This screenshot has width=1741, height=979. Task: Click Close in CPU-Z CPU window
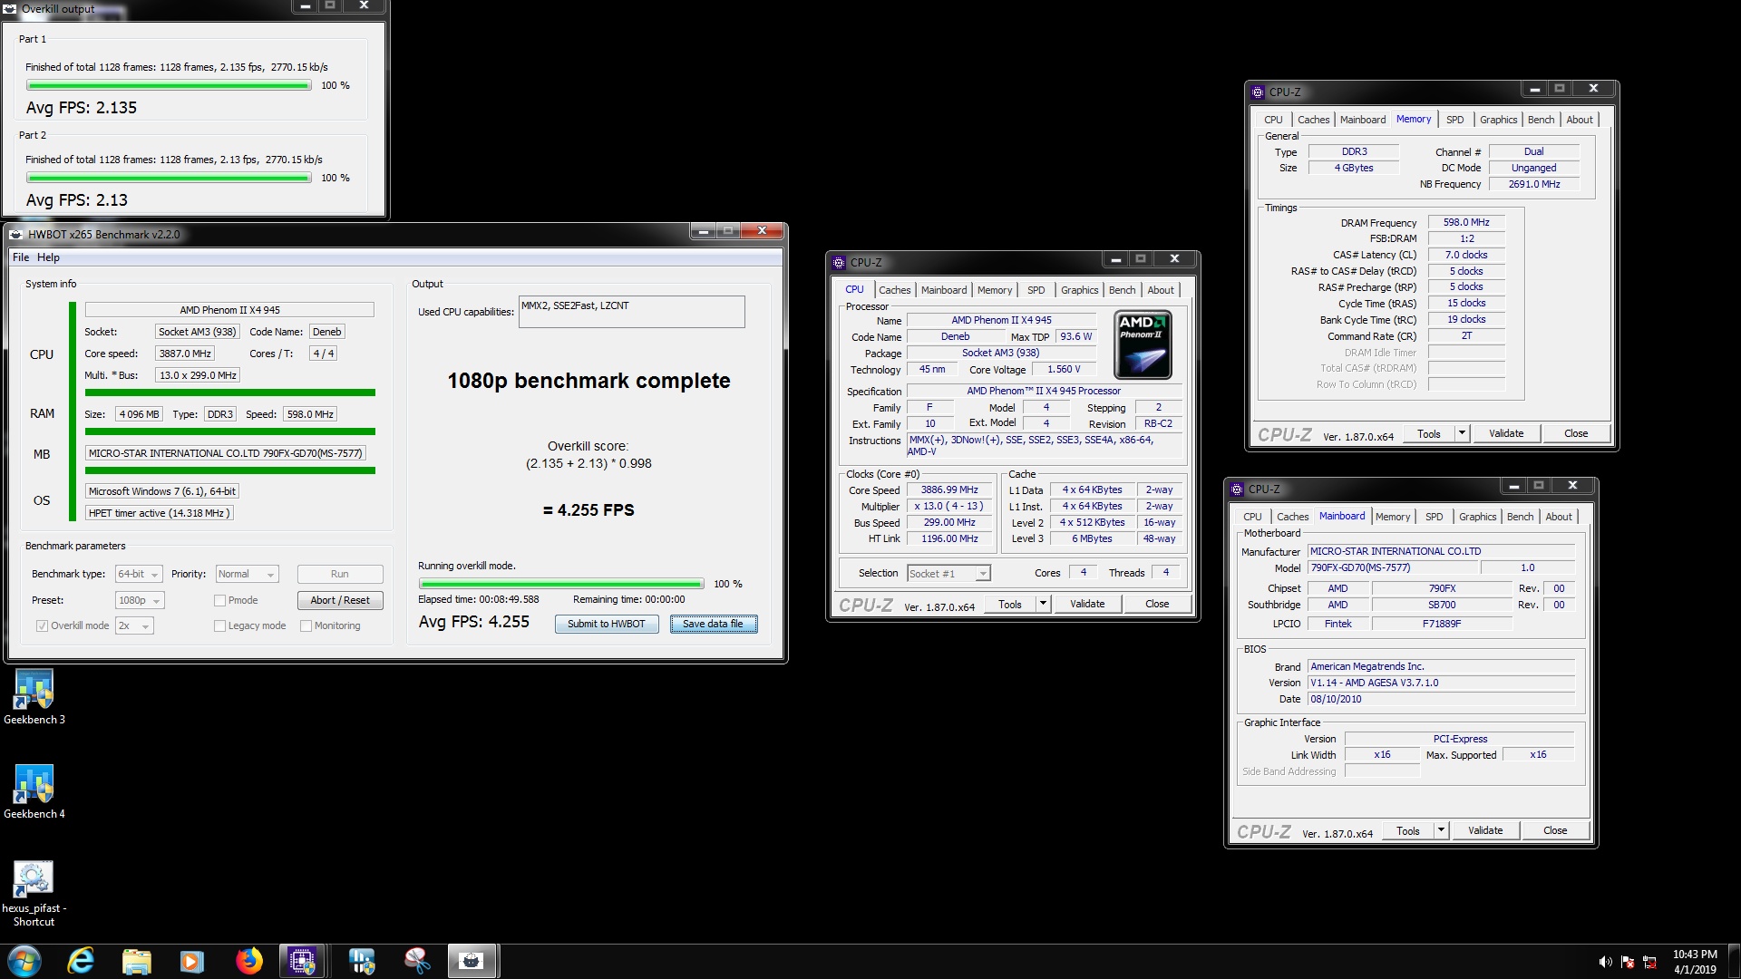pos(1157,604)
